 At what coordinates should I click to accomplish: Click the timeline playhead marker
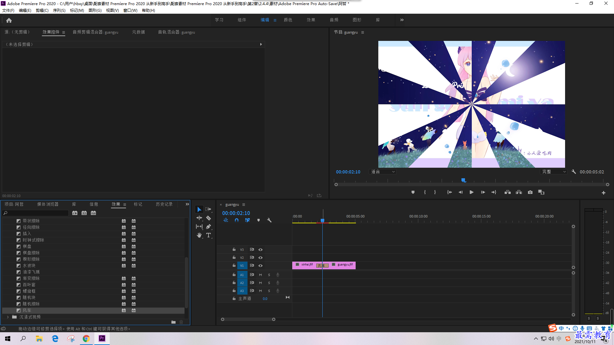click(323, 220)
